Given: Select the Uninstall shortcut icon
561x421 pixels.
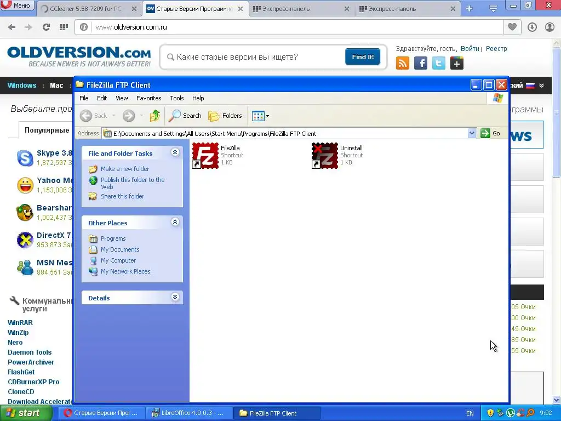Looking at the screenshot, I should 325,155.
